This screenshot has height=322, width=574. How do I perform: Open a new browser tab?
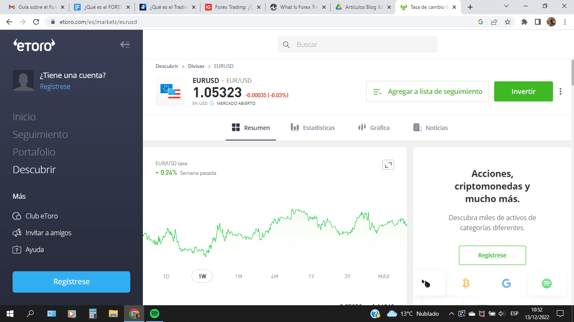point(470,7)
